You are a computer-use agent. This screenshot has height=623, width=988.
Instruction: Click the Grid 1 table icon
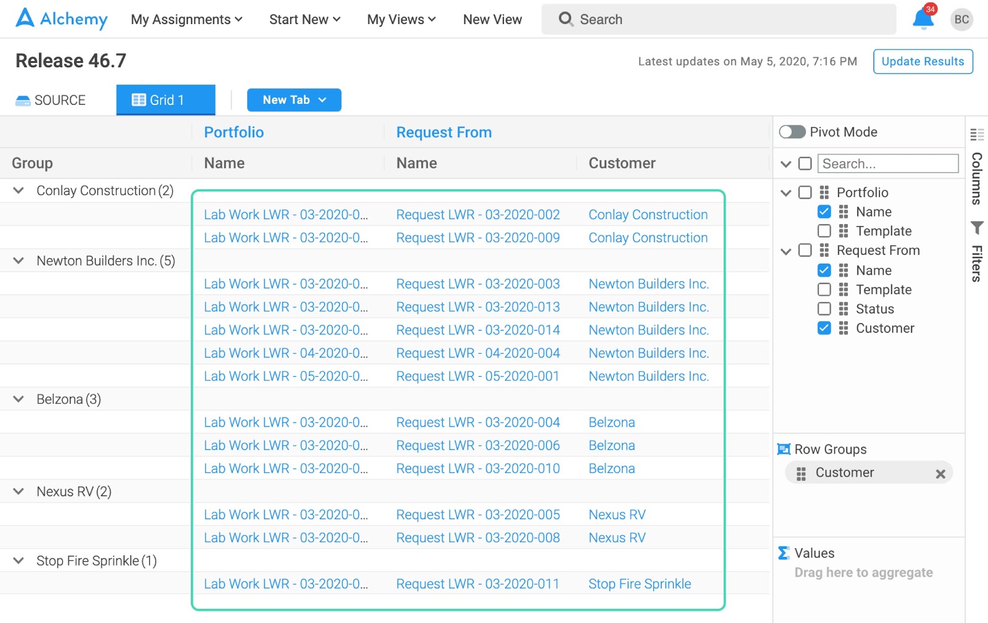click(139, 100)
